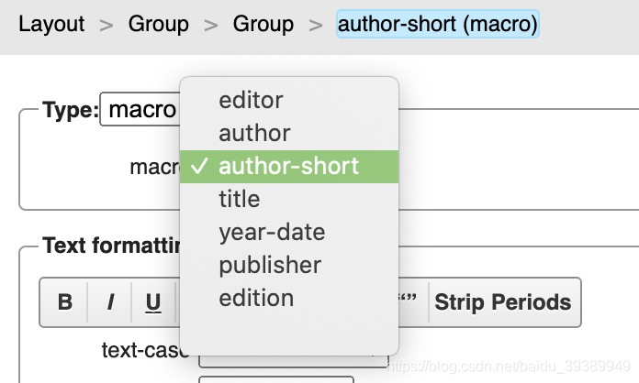Choose editor from the macro list
The image size is (639, 383).
[289, 101]
